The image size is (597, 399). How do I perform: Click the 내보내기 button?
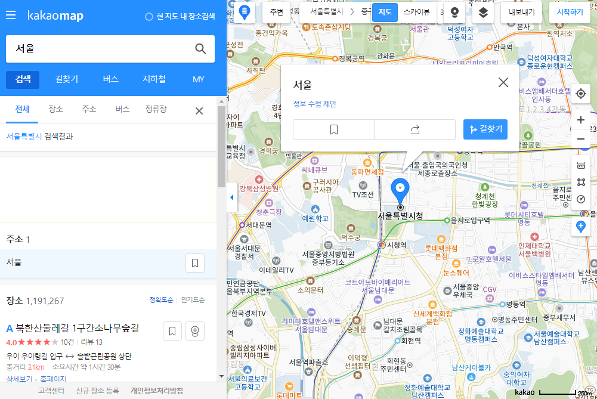[522, 12]
